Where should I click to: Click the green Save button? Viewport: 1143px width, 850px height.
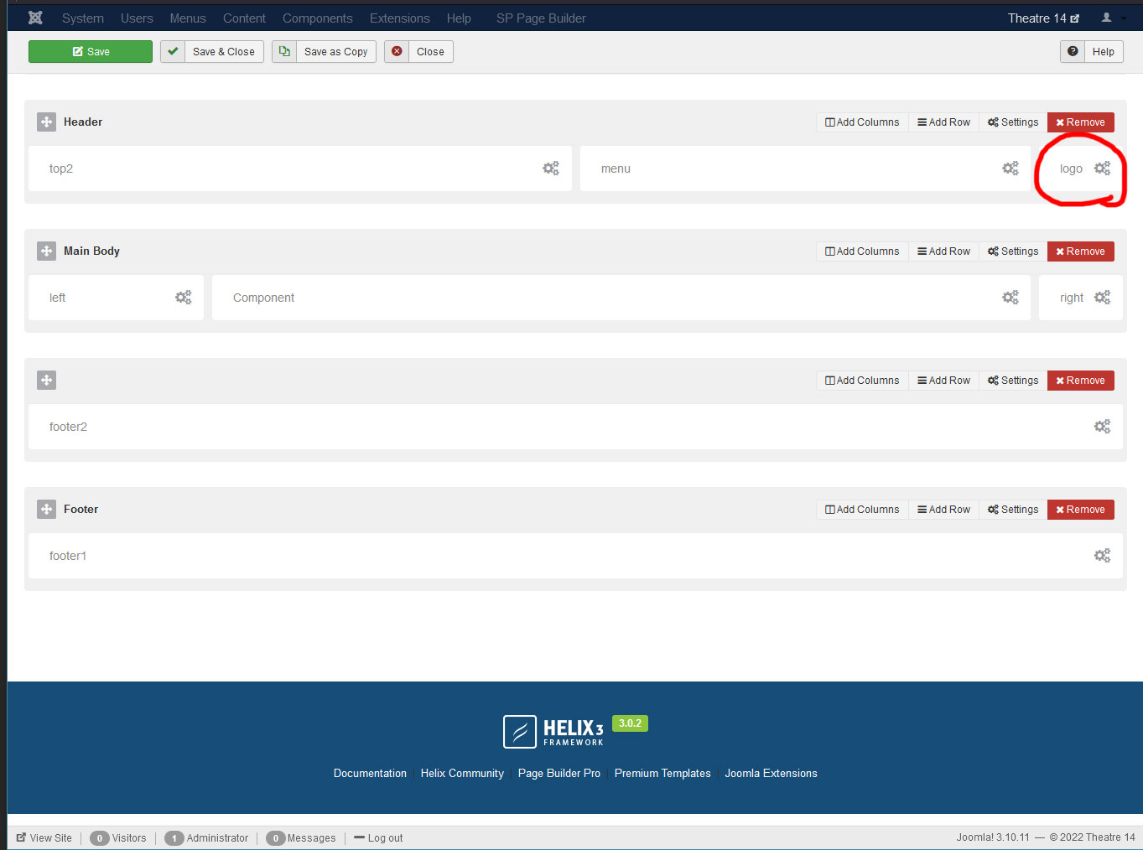pyautogui.click(x=91, y=51)
